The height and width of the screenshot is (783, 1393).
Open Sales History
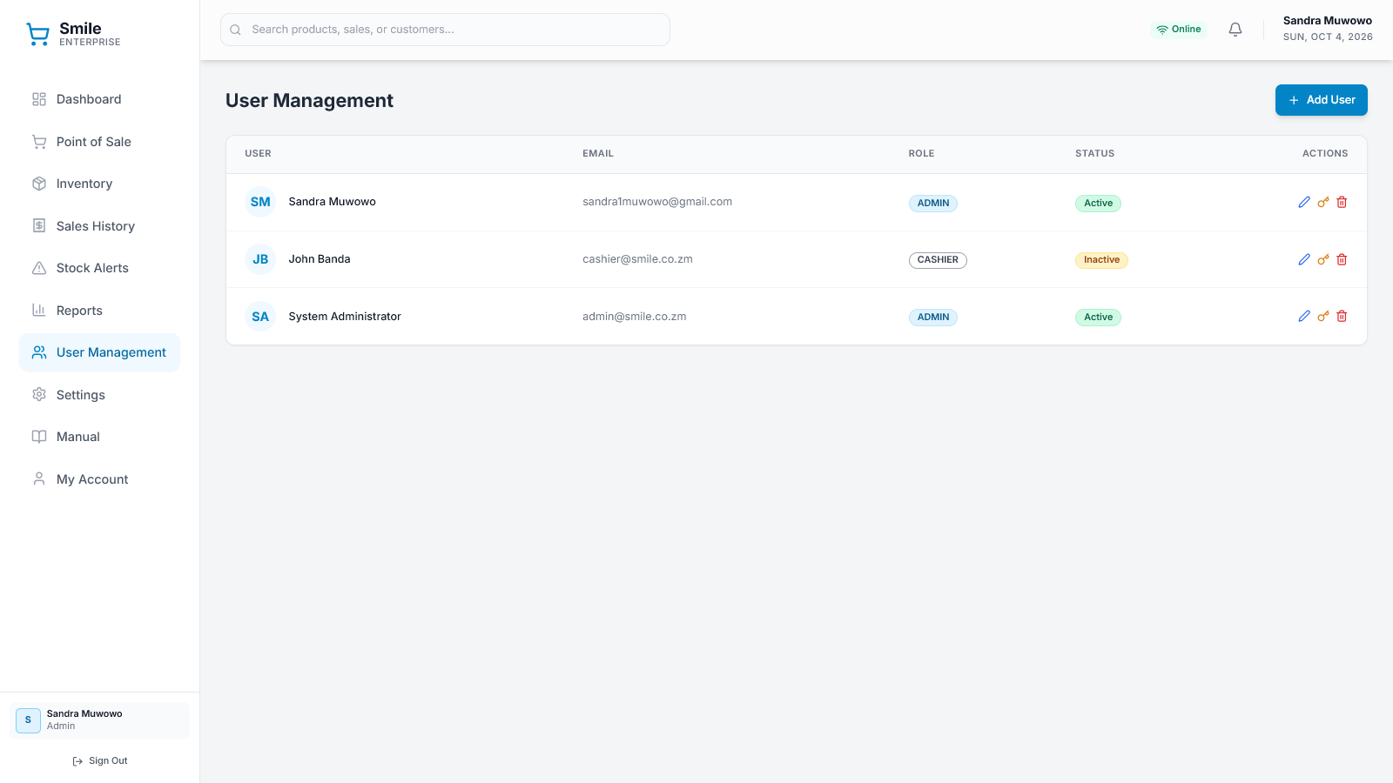99,226
